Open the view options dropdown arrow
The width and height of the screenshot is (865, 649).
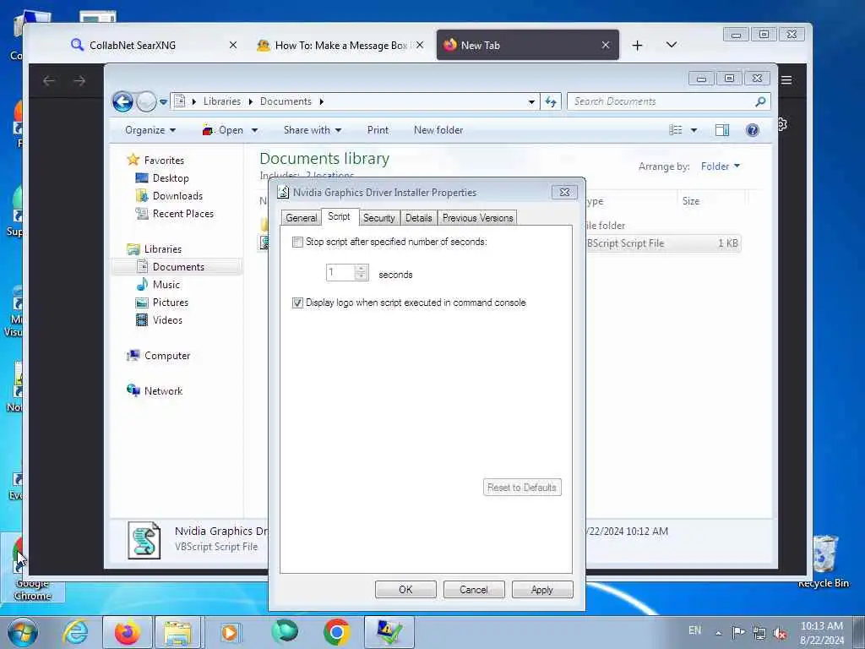[694, 130]
